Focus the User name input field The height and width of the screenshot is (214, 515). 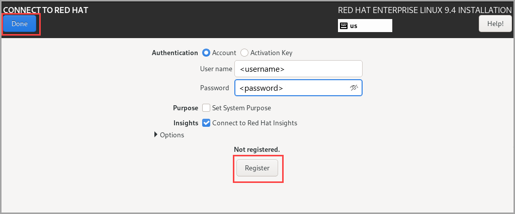pyautogui.click(x=299, y=69)
